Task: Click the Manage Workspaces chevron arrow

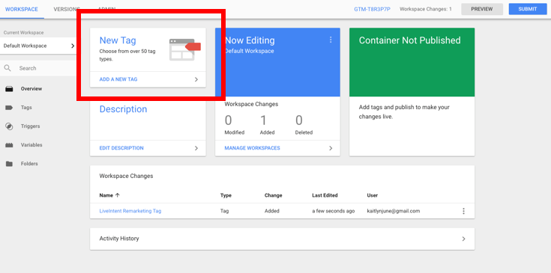Action: pyautogui.click(x=331, y=148)
